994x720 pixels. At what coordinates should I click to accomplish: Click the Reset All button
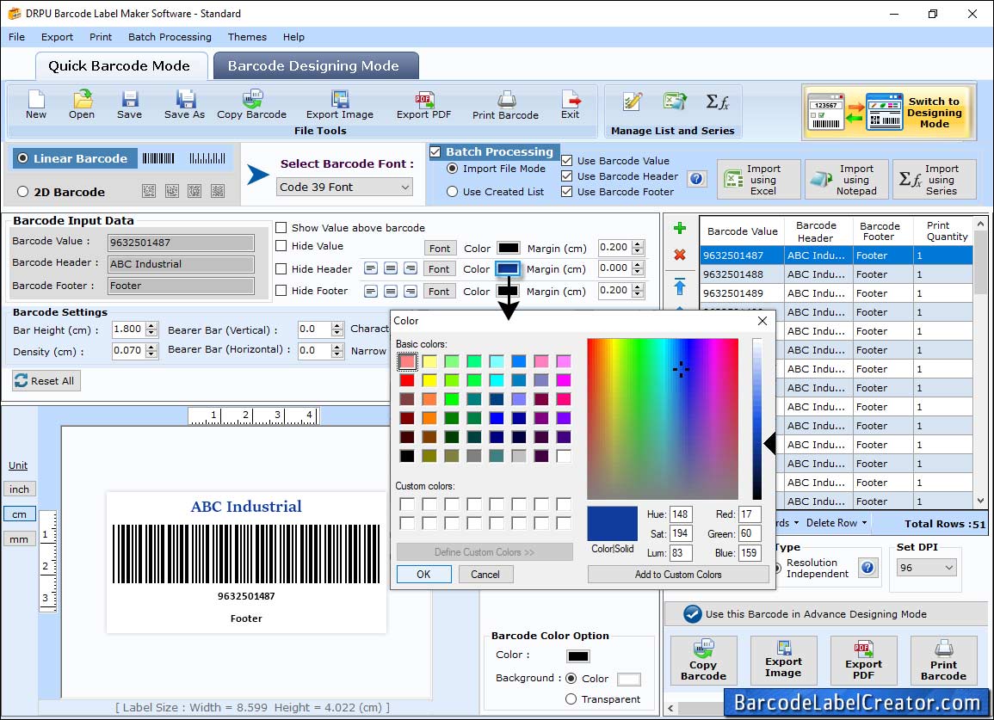(x=46, y=381)
